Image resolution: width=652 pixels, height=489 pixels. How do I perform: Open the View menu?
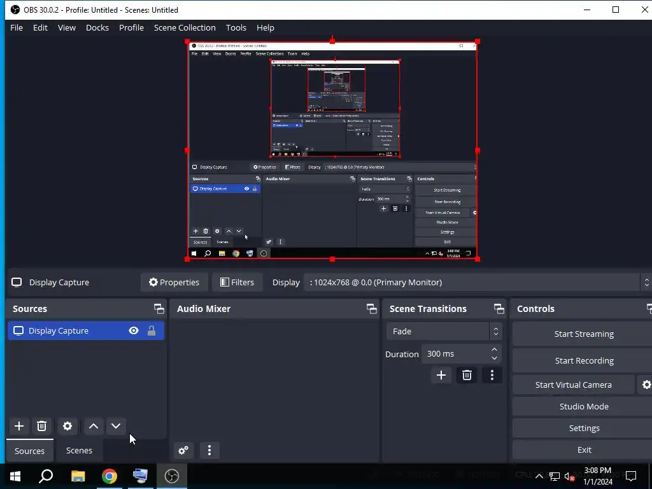point(66,27)
